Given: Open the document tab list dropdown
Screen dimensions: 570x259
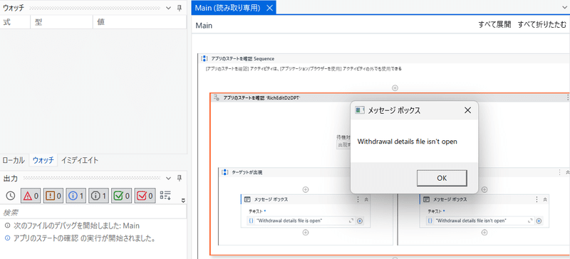Looking at the screenshot, I should point(565,7).
